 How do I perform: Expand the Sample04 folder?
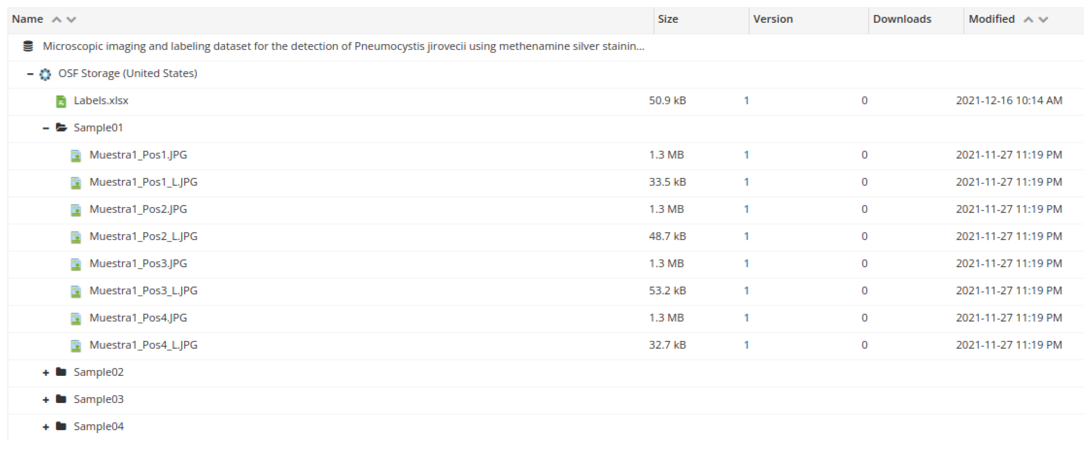click(46, 427)
